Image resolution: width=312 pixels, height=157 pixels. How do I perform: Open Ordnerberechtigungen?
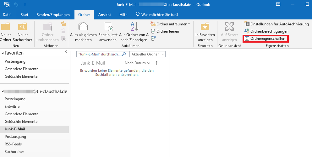point(266,31)
